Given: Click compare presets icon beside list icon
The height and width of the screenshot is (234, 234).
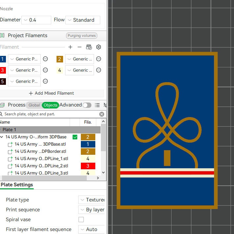Looking at the screenshot, I should (x=105, y=105).
